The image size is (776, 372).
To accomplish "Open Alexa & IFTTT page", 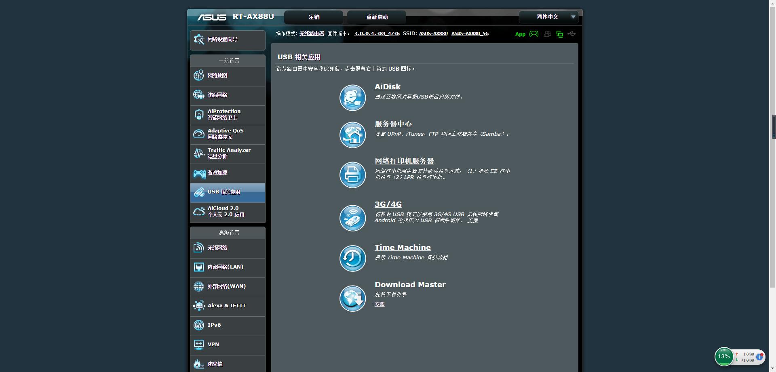I will 228,306.
